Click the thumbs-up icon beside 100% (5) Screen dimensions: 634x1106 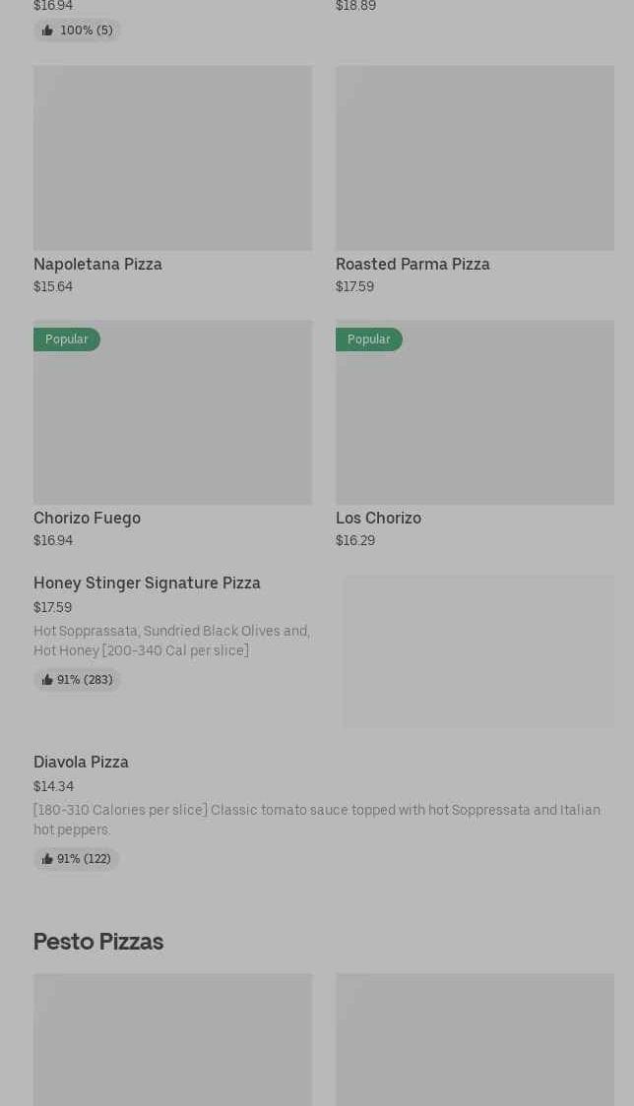47,31
